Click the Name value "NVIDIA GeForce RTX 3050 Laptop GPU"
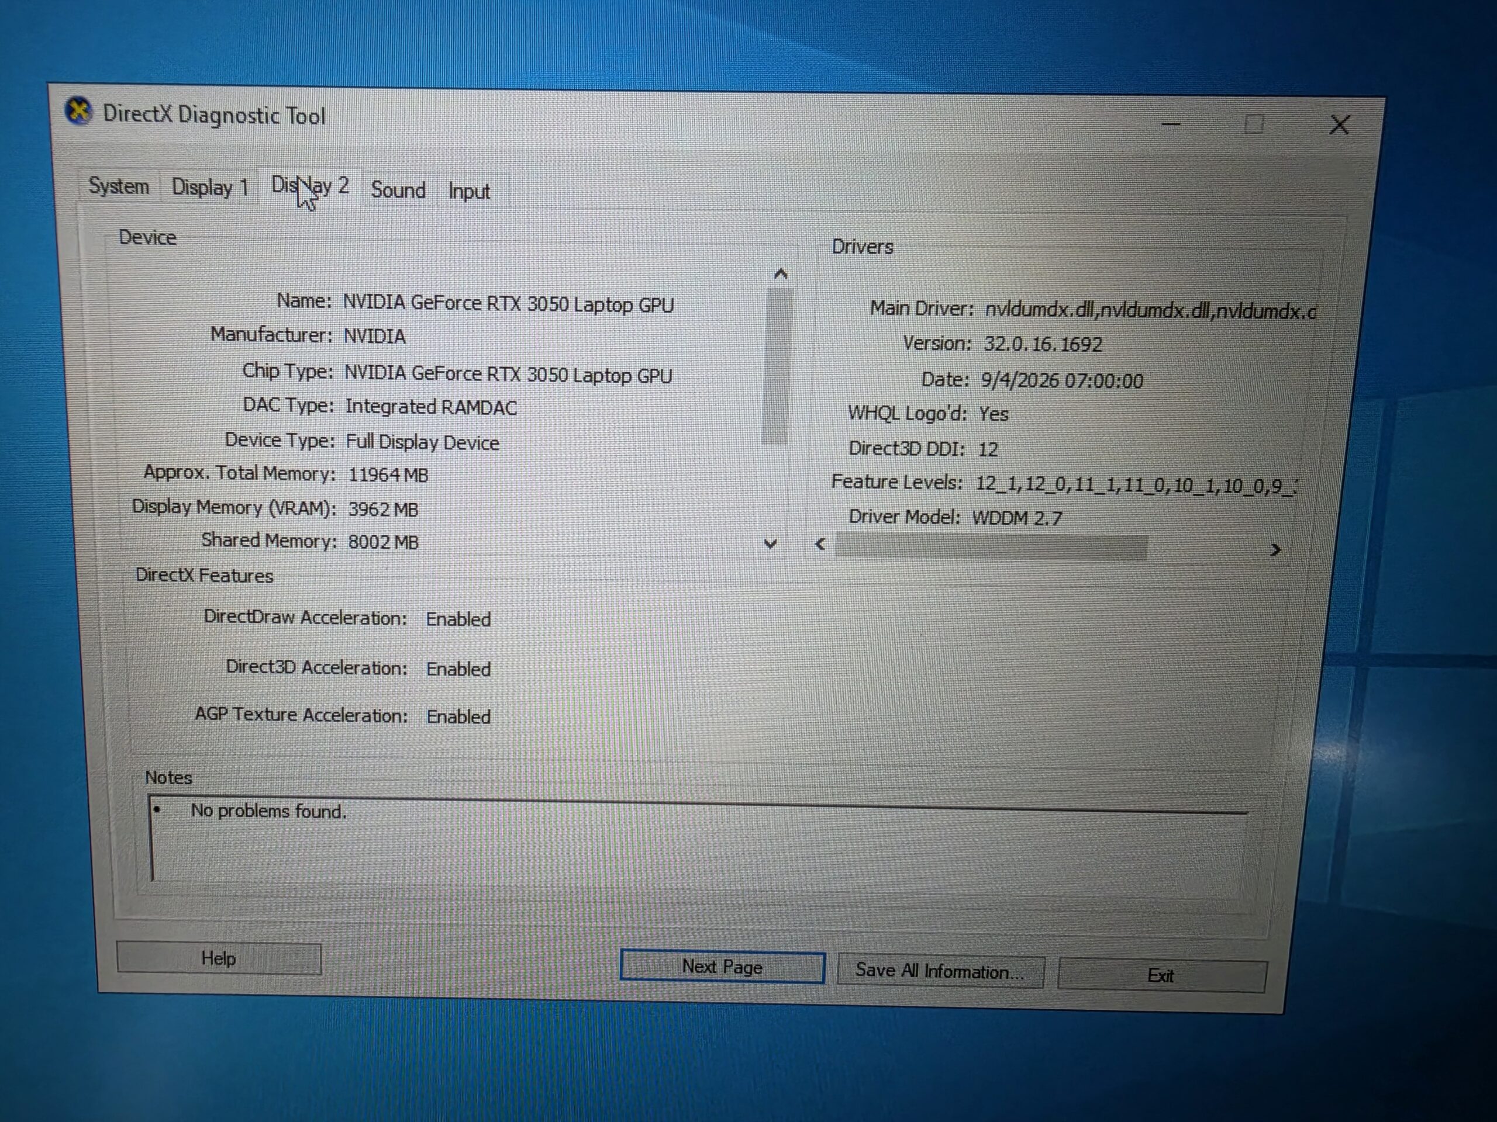This screenshot has height=1122, width=1497. coord(508,304)
